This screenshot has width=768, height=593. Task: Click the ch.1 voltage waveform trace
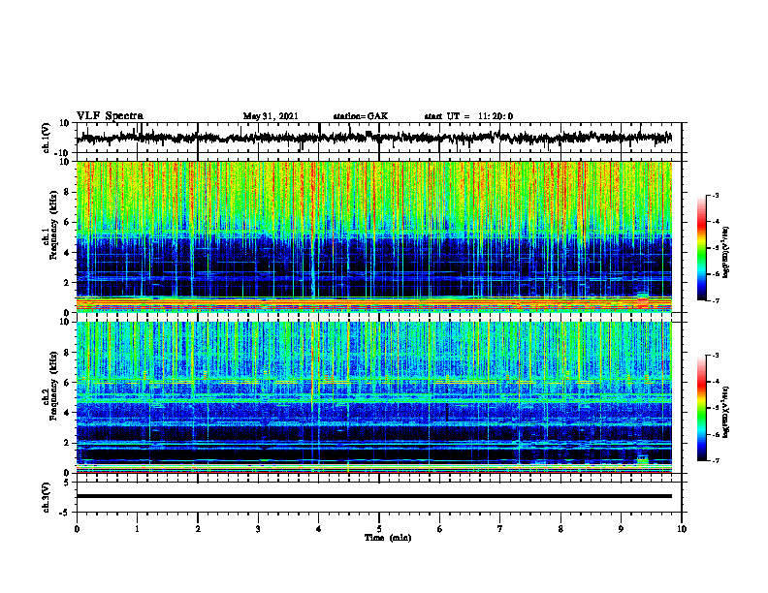[373, 138]
